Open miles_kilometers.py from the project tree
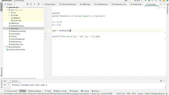Screen dimensions: 169x95 click(17, 39)
